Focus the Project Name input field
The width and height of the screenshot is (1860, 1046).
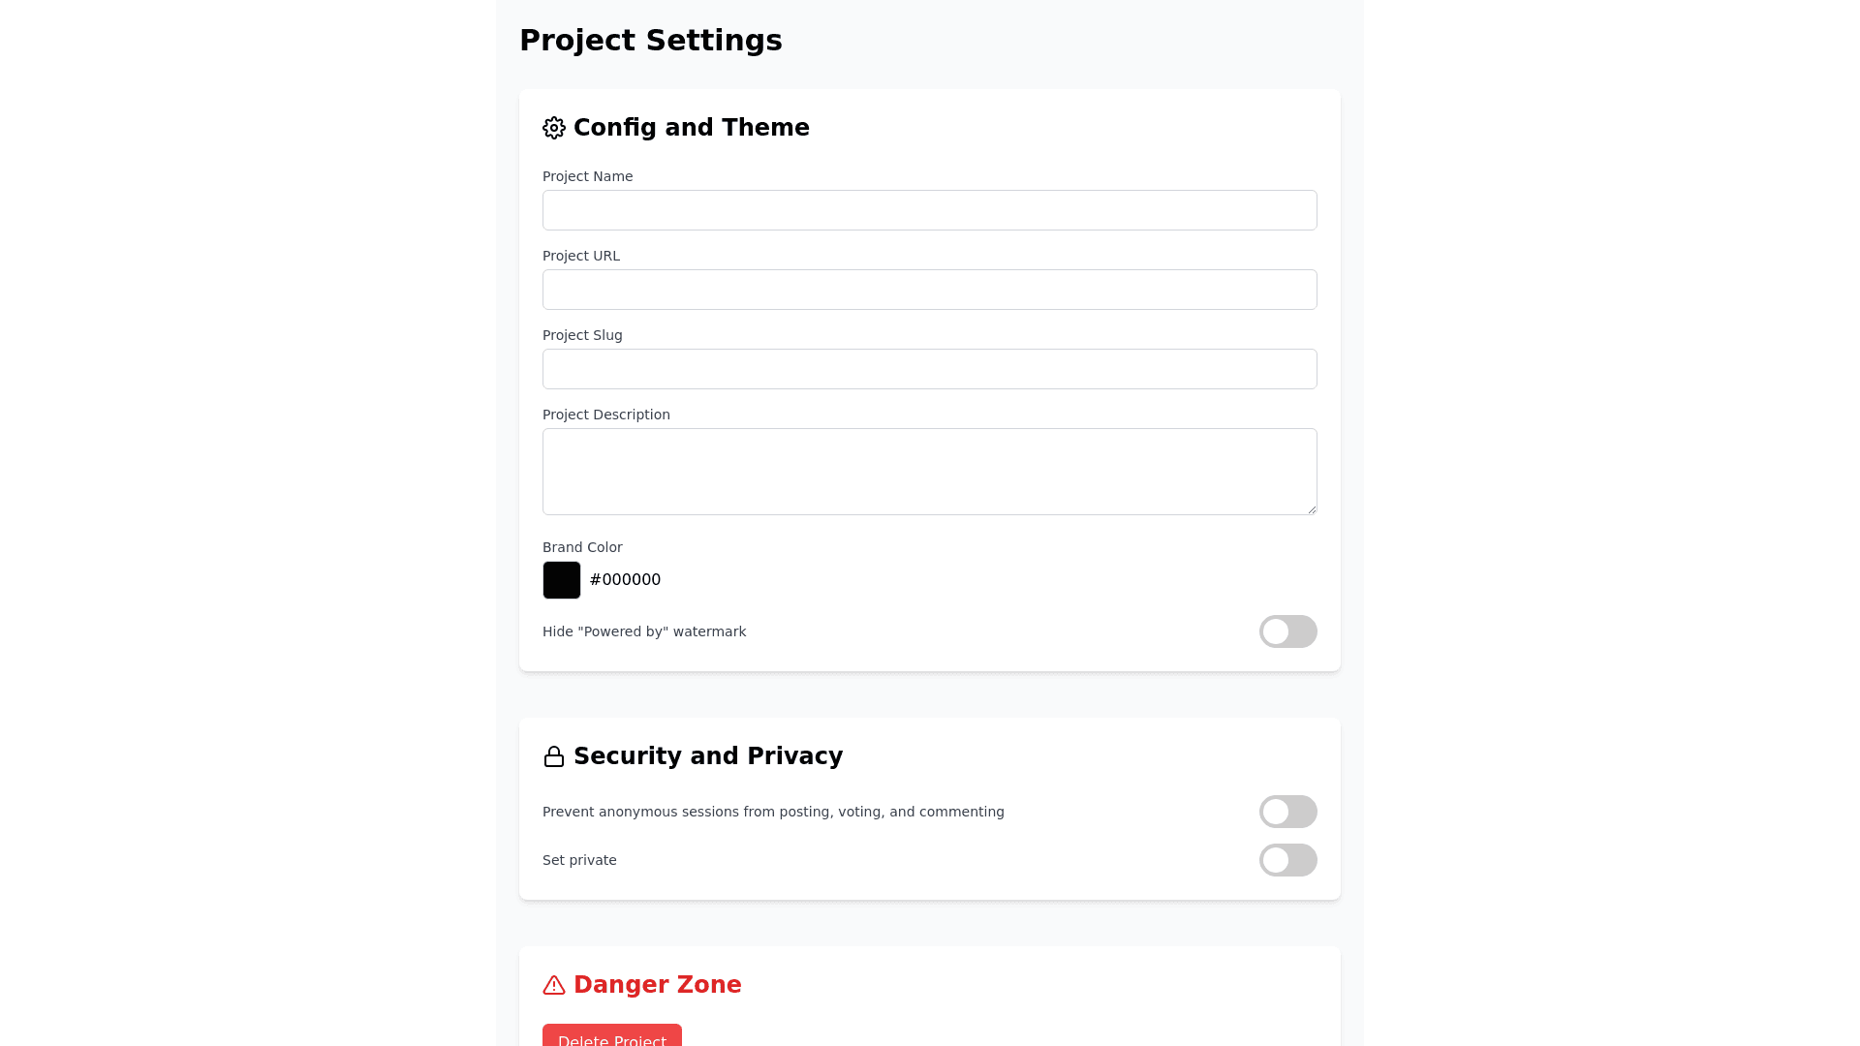click(929, 210)
